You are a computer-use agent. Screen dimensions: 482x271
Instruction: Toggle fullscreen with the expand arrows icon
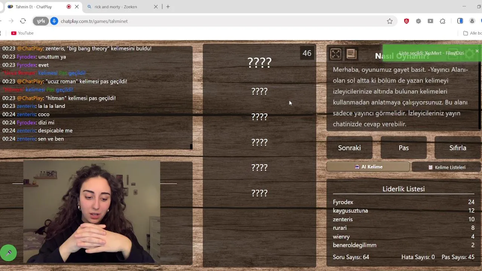coord(336,54)
